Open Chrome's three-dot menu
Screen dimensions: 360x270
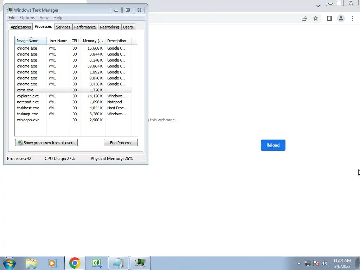pos(352,18)
